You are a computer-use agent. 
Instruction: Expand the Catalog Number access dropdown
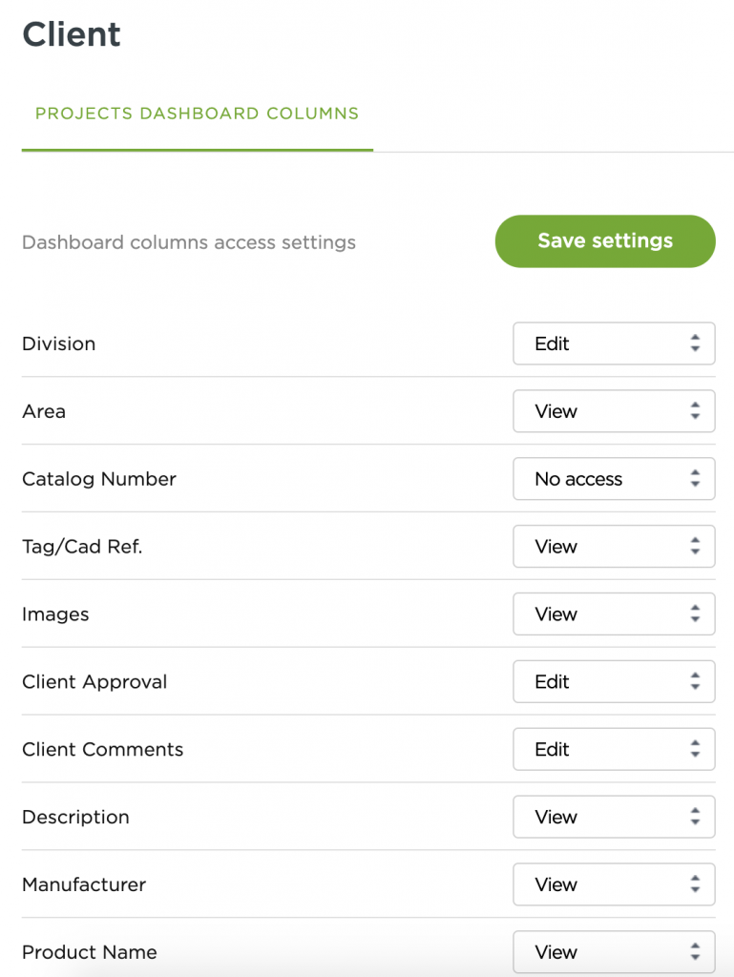pos(613,479)
